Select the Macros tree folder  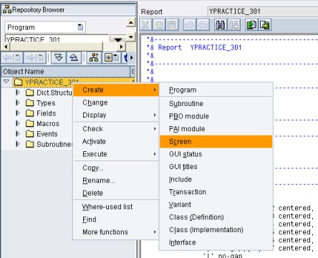(x=42, y=123)
